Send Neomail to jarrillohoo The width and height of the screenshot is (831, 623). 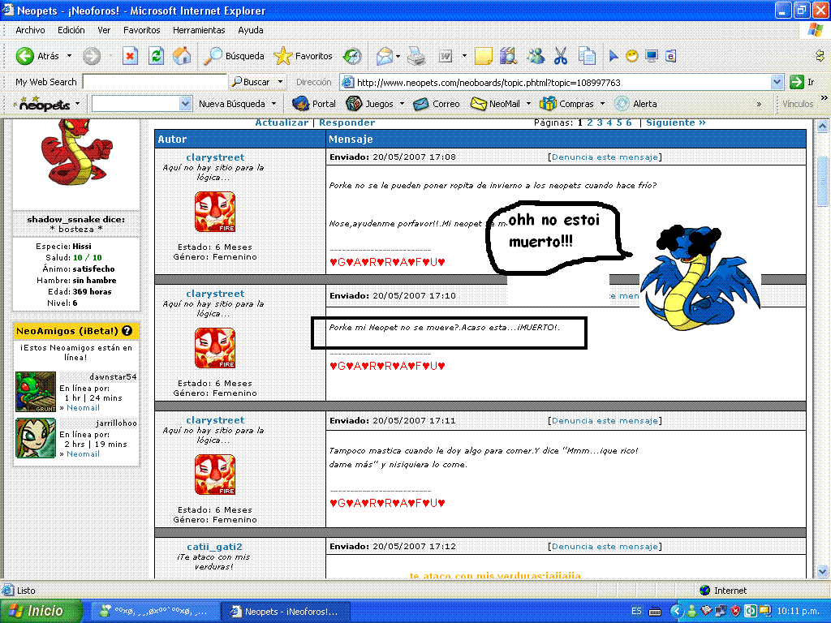[x=83, y=453]
